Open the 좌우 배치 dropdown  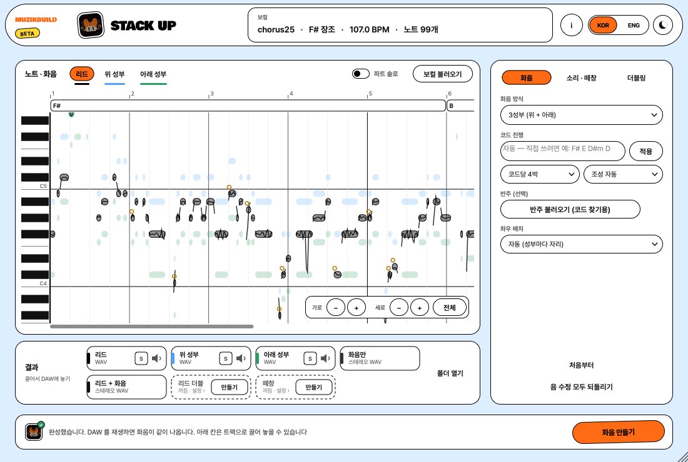click(x=582, y=244)
